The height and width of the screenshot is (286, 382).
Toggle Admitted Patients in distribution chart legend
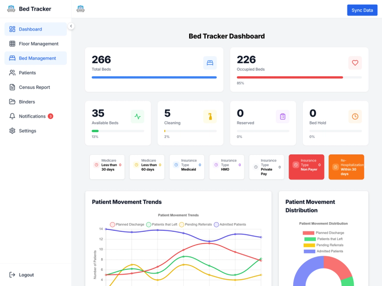coord(323,251)
